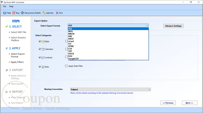The image size is (203, 113).
Task: Choose MSG from the export format list
Action: click(108, 31)
